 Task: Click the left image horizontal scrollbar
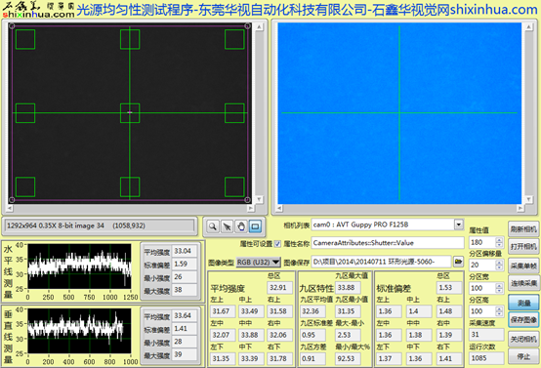(130, 208)
